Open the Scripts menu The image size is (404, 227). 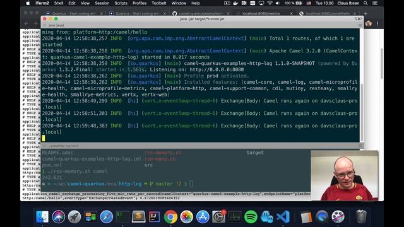point(121,3)
